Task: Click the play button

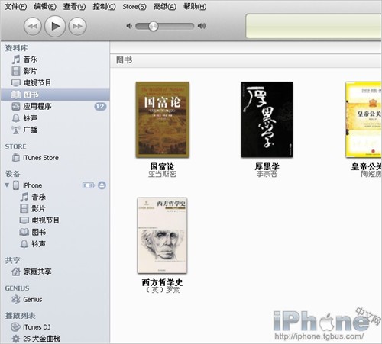Action: point(55,26)
